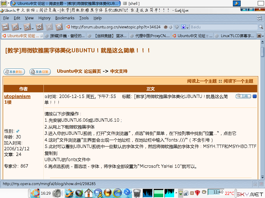Viewport: 265px width, 198px height.
Task: Click the 引用 quote button
Action: click(x=243, y=96)
